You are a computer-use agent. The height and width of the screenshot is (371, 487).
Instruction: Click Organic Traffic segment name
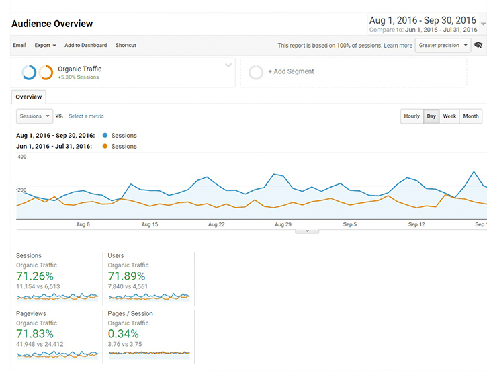point(79,69)
